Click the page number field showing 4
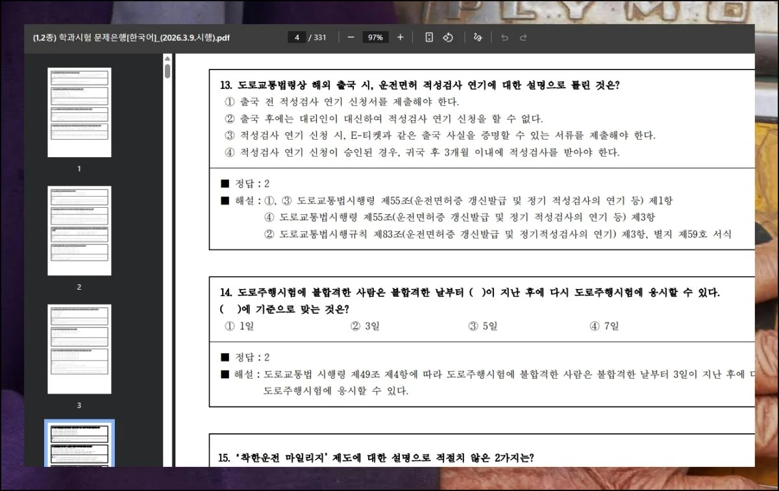 click(x=297, y=38)
